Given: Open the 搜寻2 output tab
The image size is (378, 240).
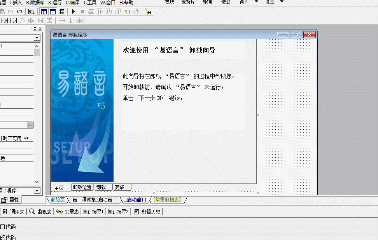Looking at the screenshot, I should click(119, 212).
